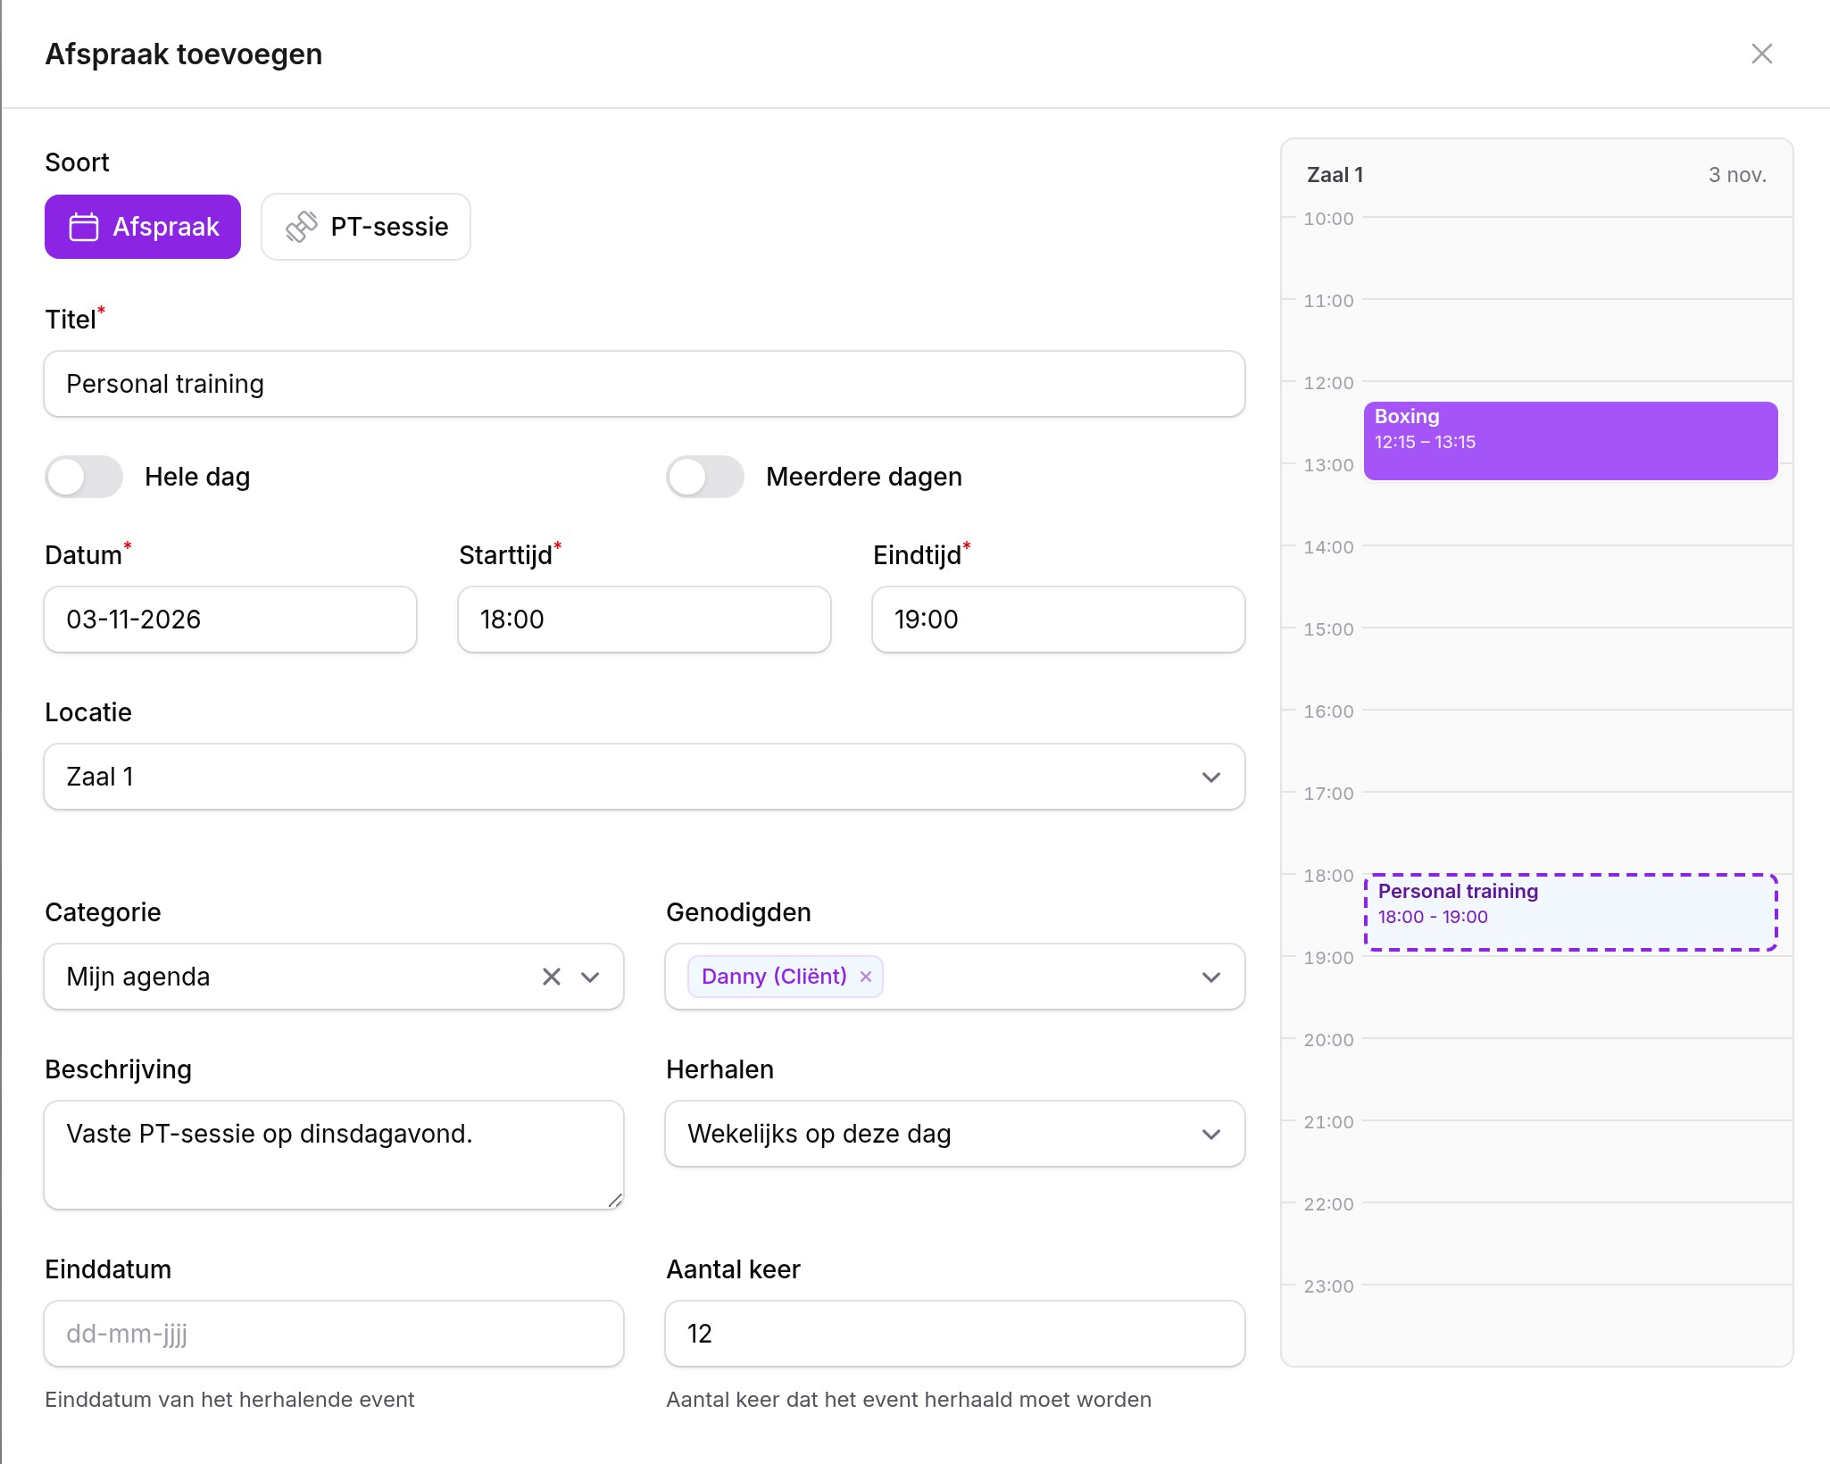Click the resize handle of Beschrijving
Viewport: 1830px width, 1464px height.
tap(615, 1201)
